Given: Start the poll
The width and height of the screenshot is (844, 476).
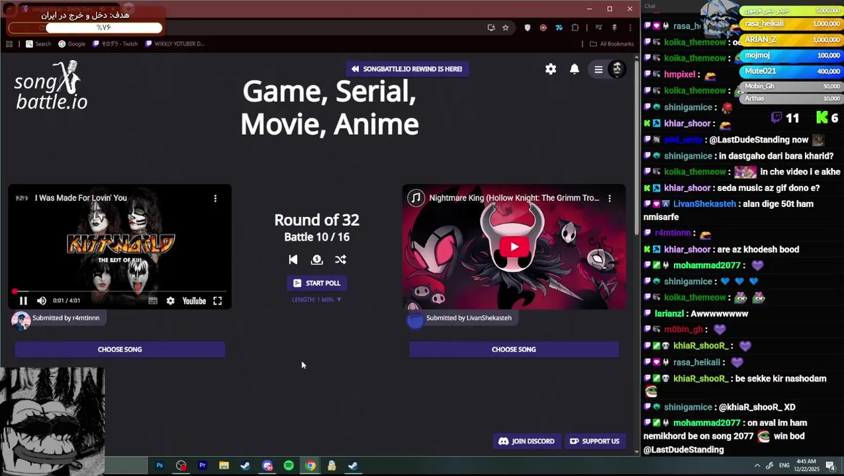Looking at the screenshot, I should tap(316, 283).
